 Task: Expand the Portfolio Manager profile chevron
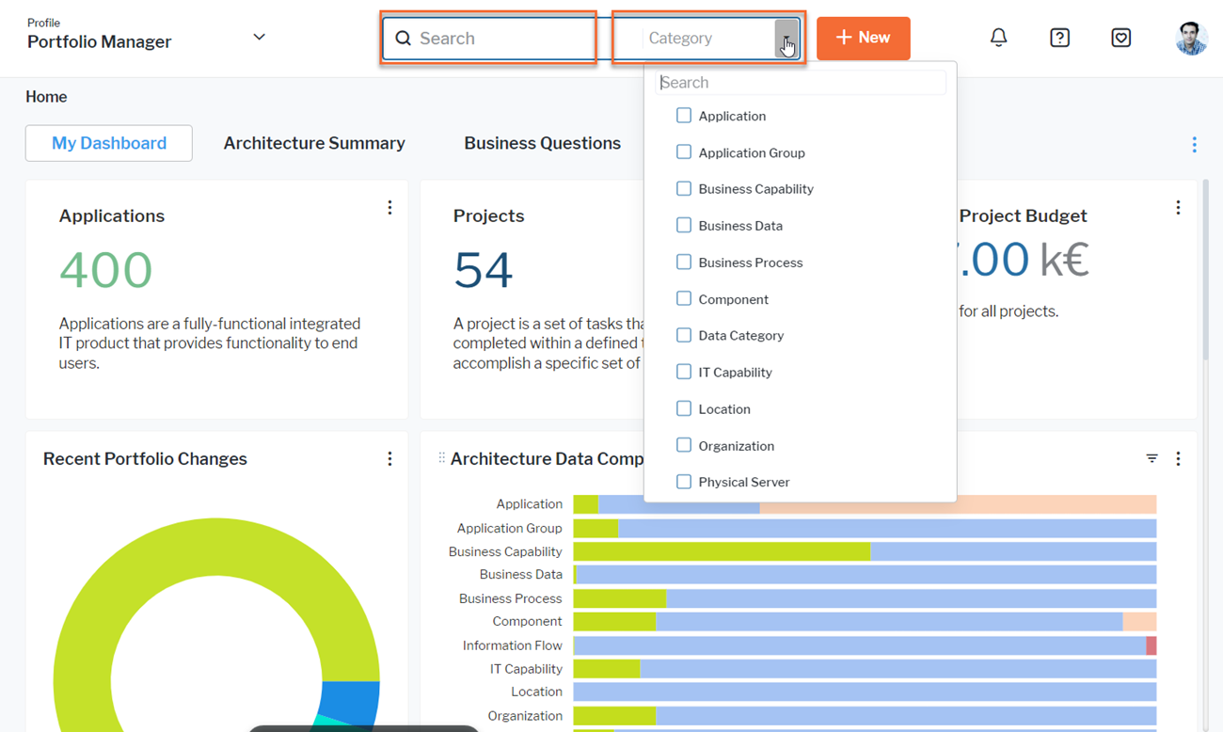coord(259,38)
